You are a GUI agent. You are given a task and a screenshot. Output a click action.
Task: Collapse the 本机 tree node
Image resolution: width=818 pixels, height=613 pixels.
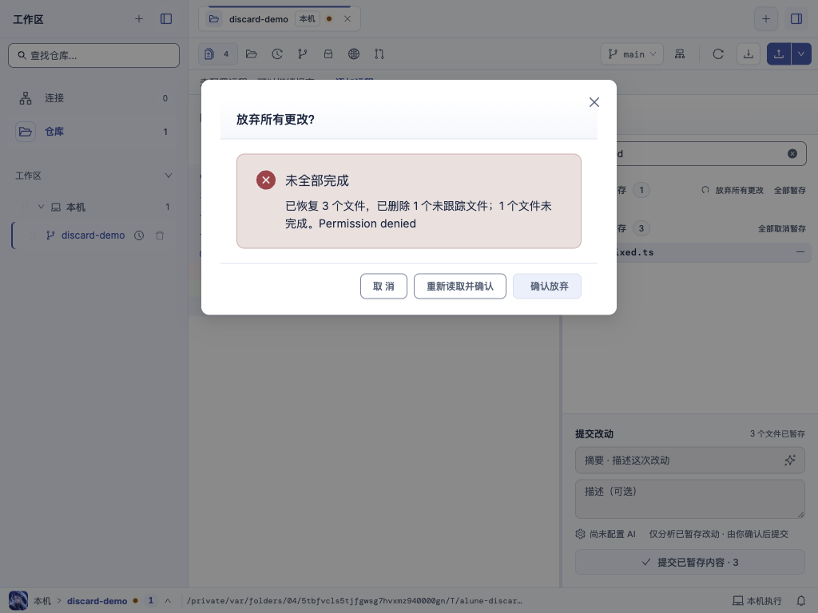pyautogui.click(x=41, y=207)
